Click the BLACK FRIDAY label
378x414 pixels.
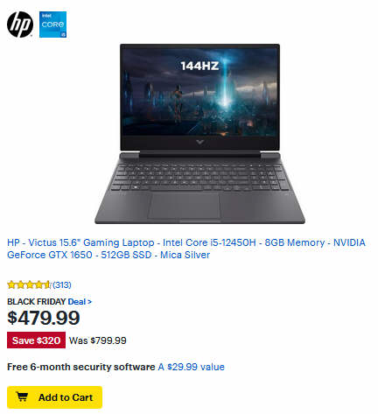pos(37,302)
